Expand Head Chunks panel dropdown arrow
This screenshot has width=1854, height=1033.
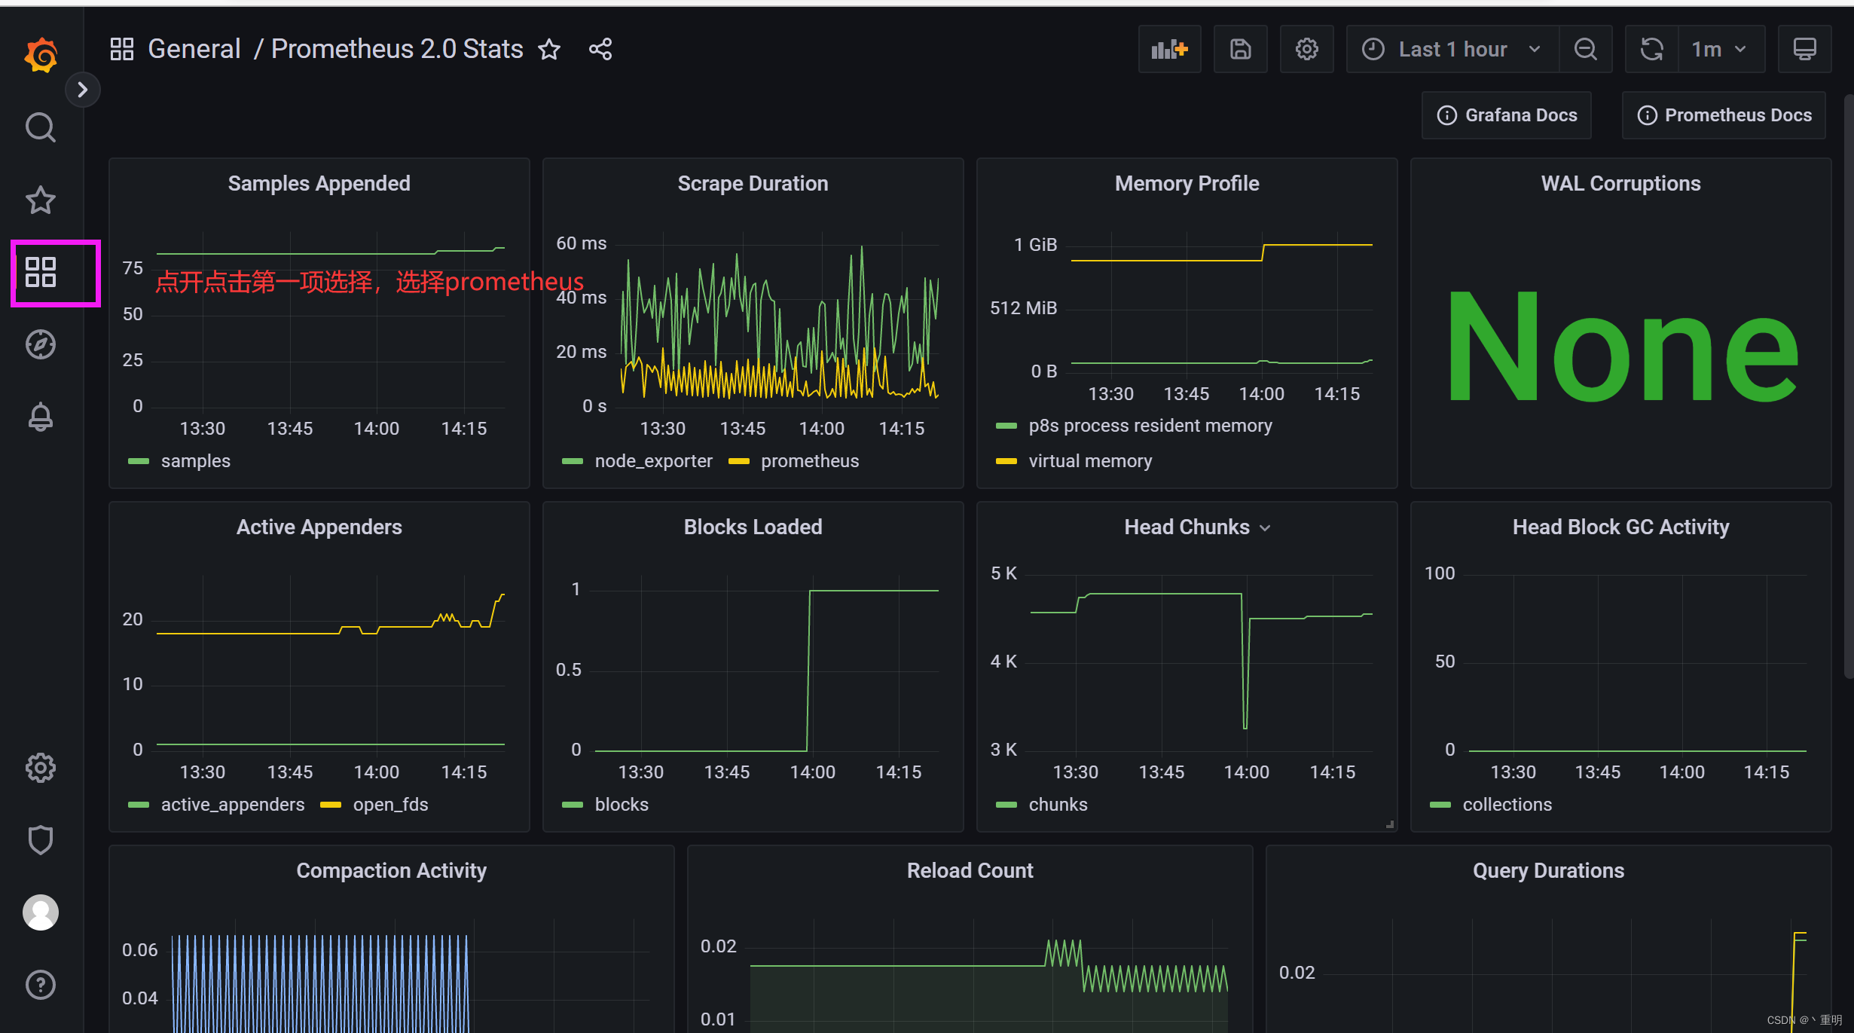click(x=1266, y=528)
